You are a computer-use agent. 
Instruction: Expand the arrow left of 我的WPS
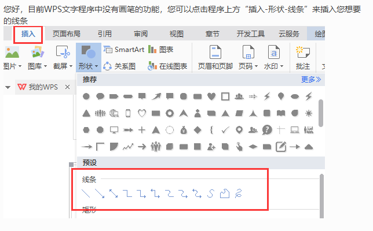pyautogui.click(x=8, y=87)
